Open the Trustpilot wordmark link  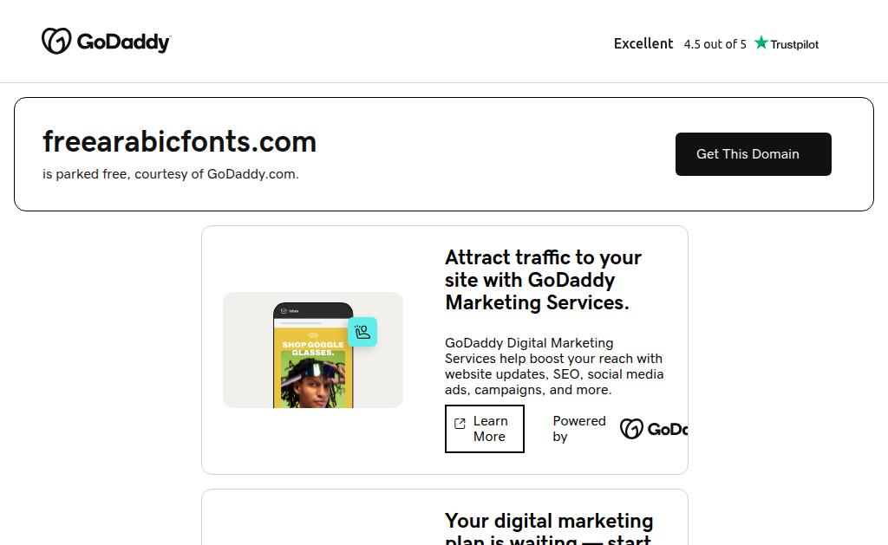[x=795, y=44]
